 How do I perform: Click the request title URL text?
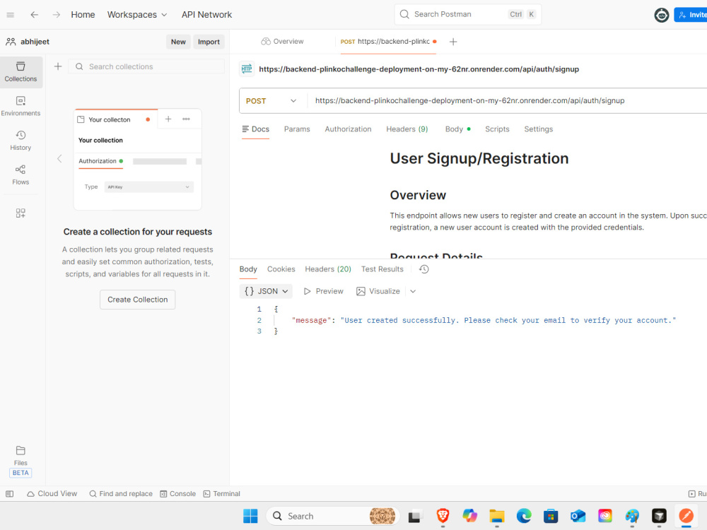tap(419, 69)
